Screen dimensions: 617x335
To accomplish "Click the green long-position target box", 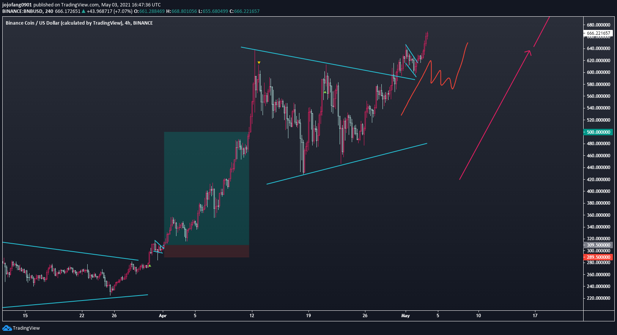I will click(x=206, y=188).
